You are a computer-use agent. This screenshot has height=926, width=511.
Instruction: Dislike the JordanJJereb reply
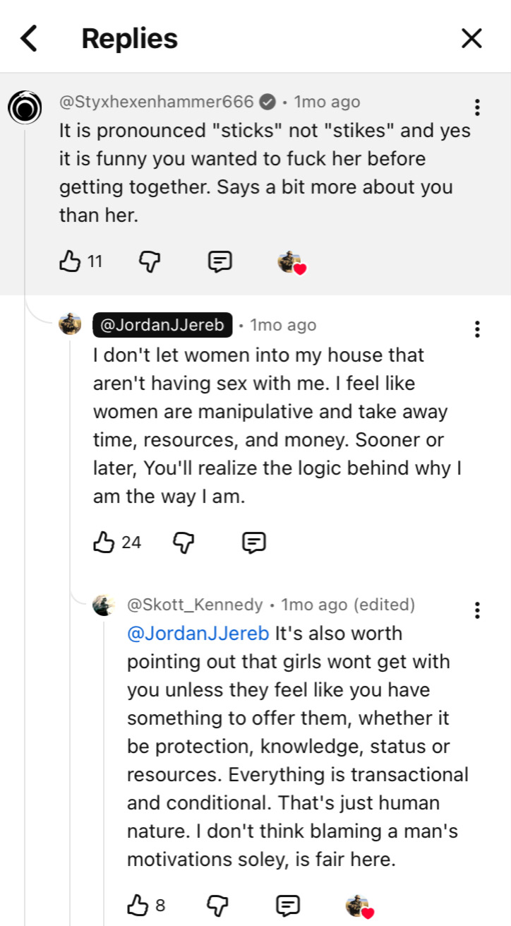tap(184, 542)
